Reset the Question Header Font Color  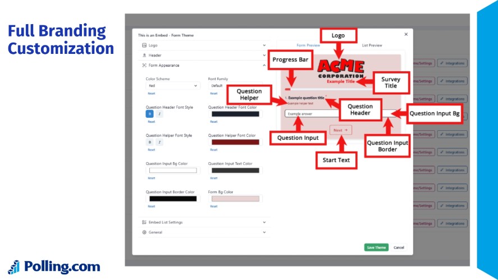214,122
